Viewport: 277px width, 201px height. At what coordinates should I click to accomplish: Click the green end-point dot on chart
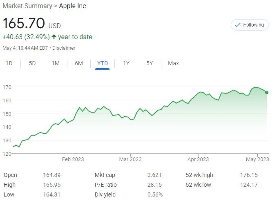267,93
